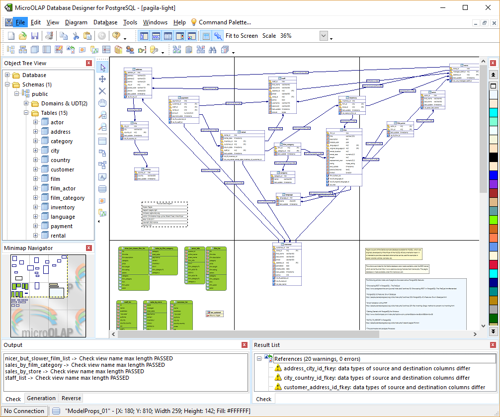Select the Stamp tool below the Note tool
This screenshot has height=417, width=500.
click(x=102, y=189)
